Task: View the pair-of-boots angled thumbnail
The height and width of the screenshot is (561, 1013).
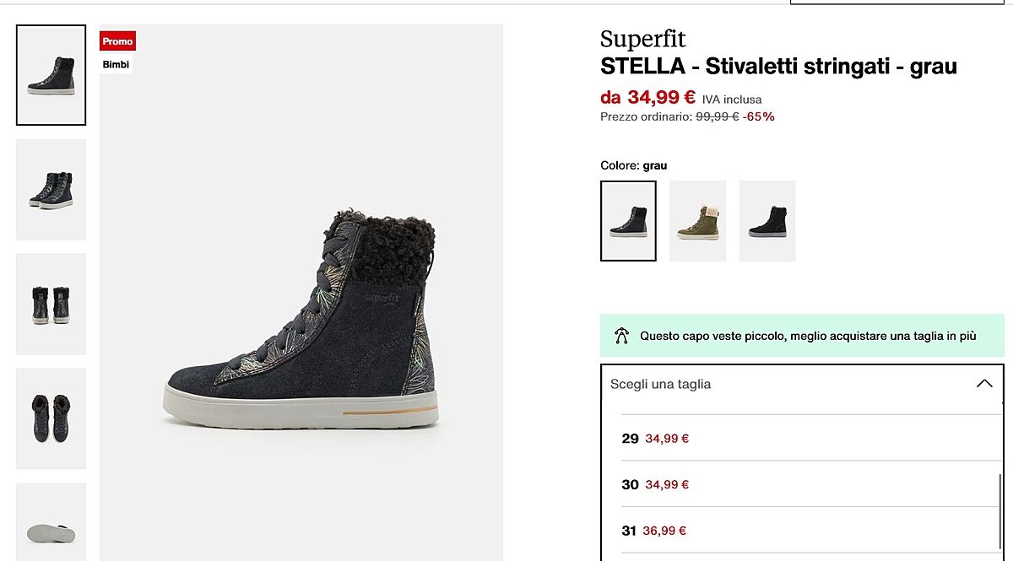Action: point(51,190)
